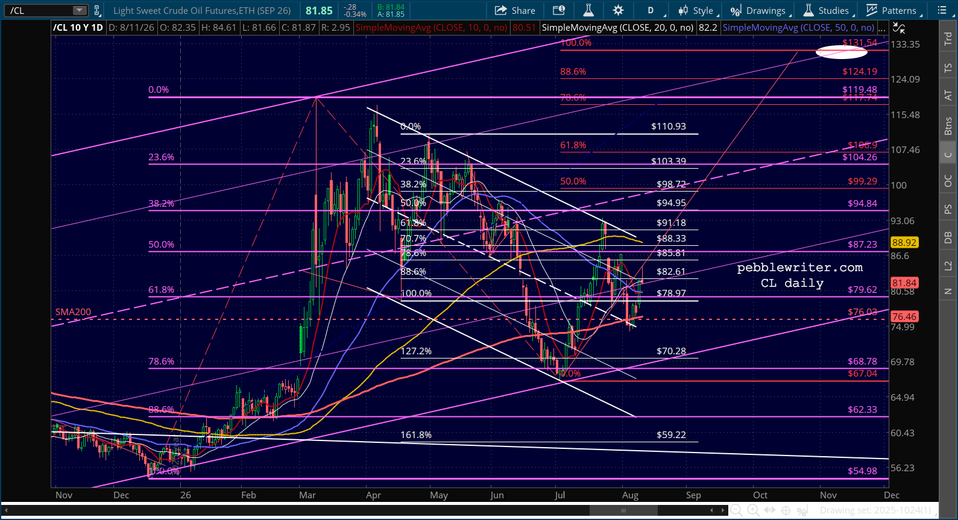Select the C sidebar tab
Viewport: 958px width, 520px height.
(948, 154)
